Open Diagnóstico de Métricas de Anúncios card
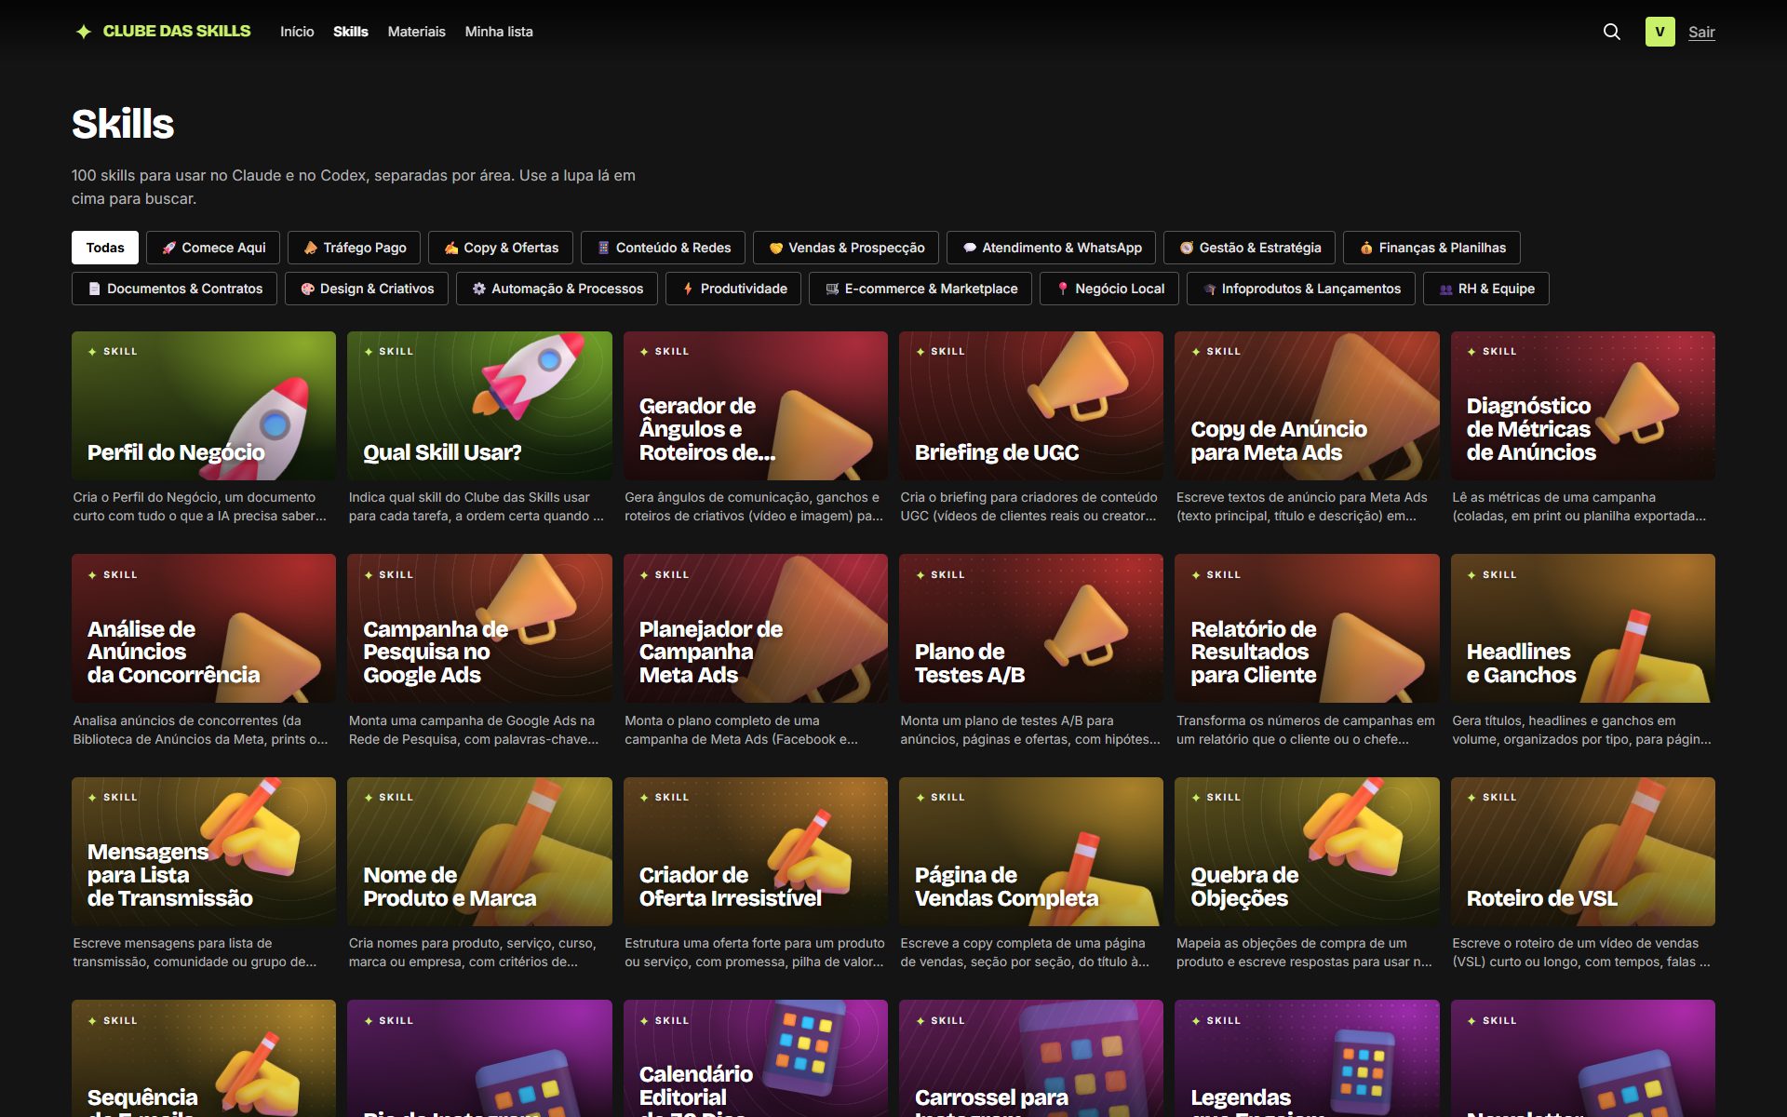The image size is (1787, 1117). coord(1582,406)
